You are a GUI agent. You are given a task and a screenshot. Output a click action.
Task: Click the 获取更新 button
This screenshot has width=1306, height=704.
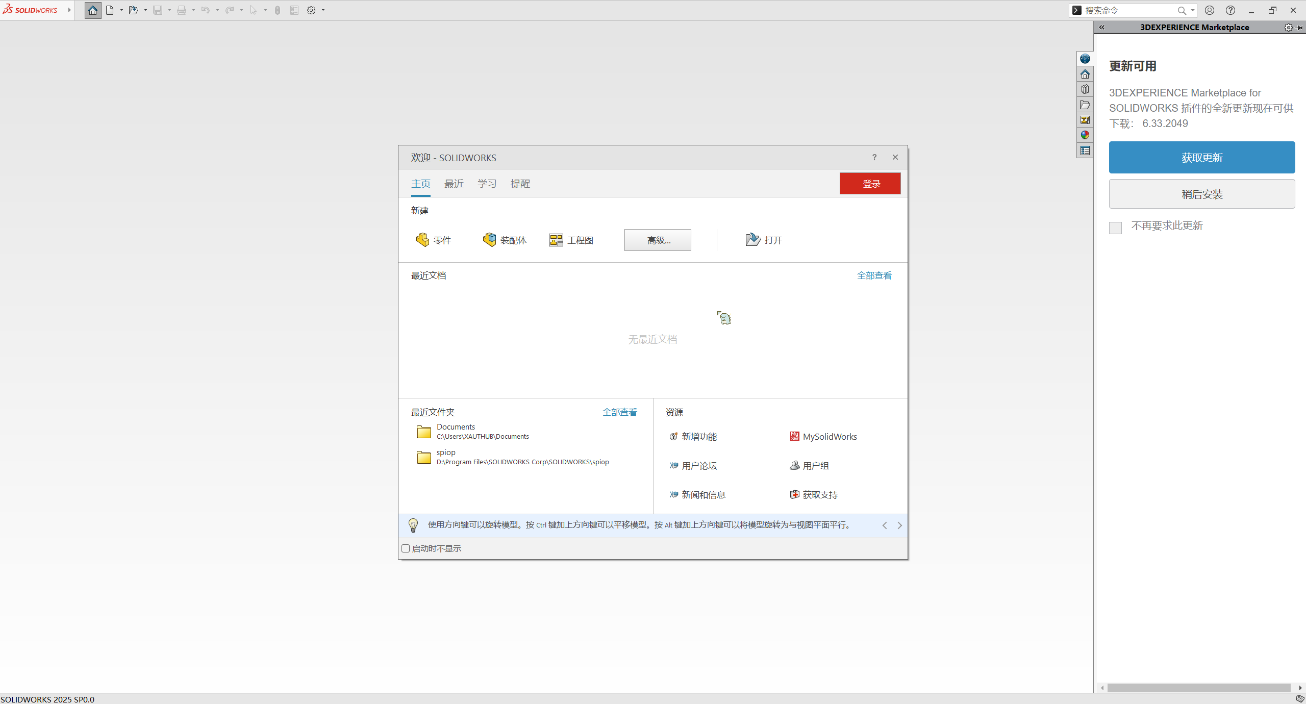(x=1202, y=158)
